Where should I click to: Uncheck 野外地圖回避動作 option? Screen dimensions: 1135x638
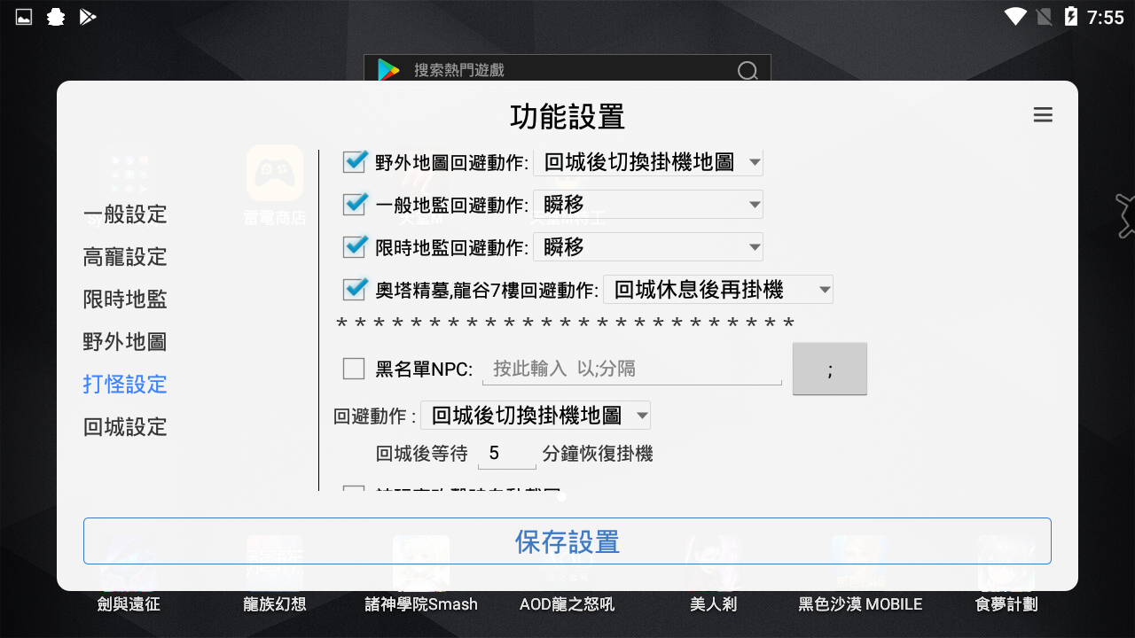coord(354,161)
